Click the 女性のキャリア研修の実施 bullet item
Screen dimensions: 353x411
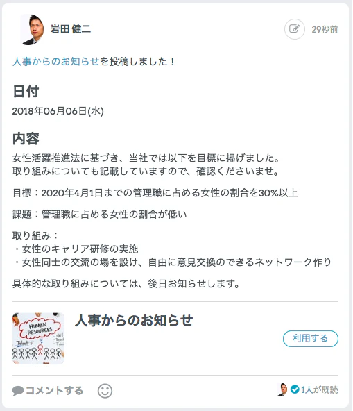[x=76, y=249]
